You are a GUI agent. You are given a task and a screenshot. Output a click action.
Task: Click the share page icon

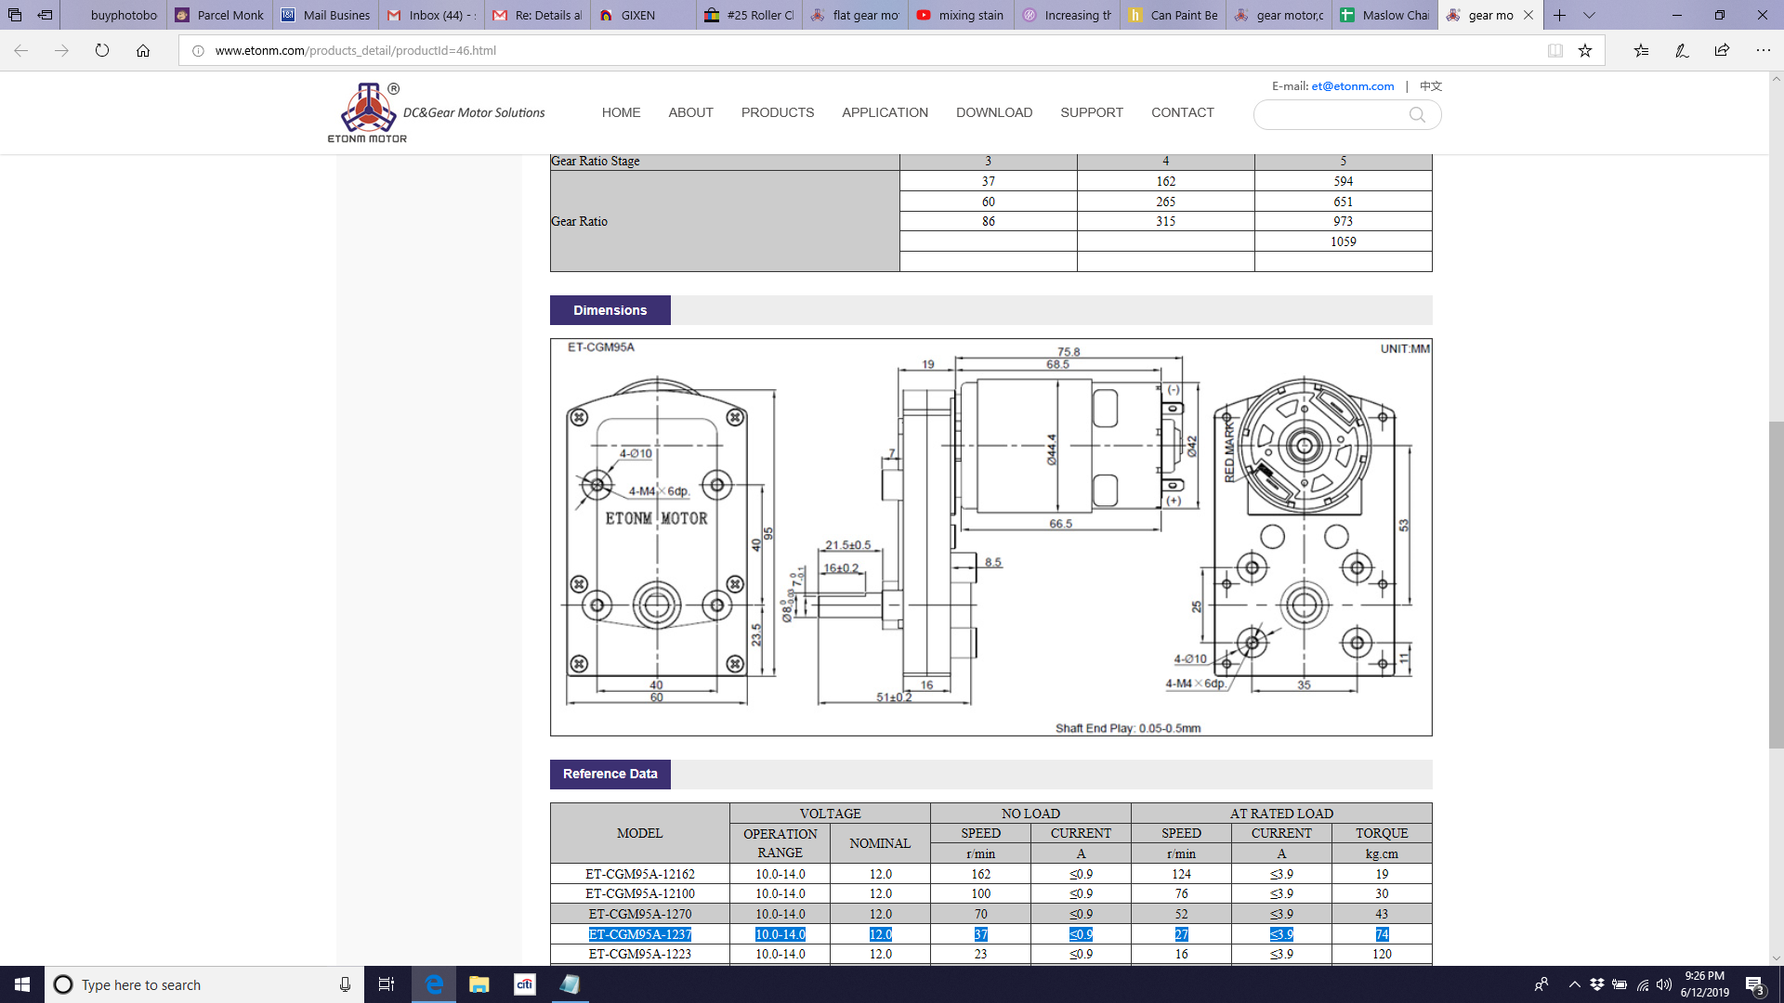(x=1722, y=50)
